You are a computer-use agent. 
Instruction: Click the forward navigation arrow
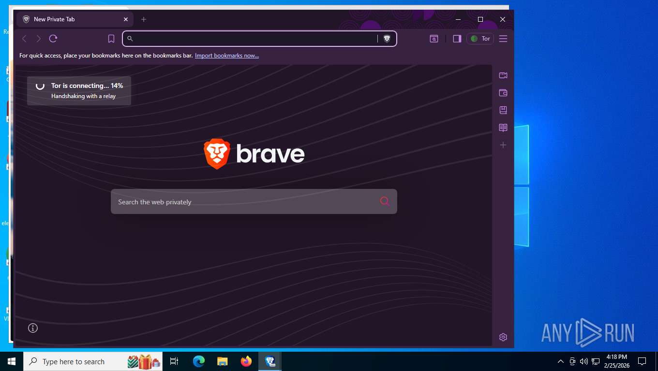(x=39, y=39)
